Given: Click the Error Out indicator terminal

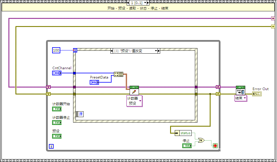Looking at the screenshot, I should (257, 94).
